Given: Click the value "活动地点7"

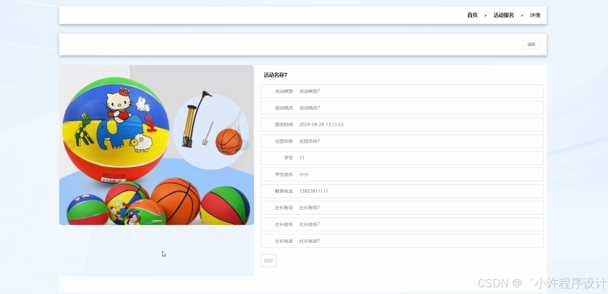Looking at the screenshot, I should point(310,108).
